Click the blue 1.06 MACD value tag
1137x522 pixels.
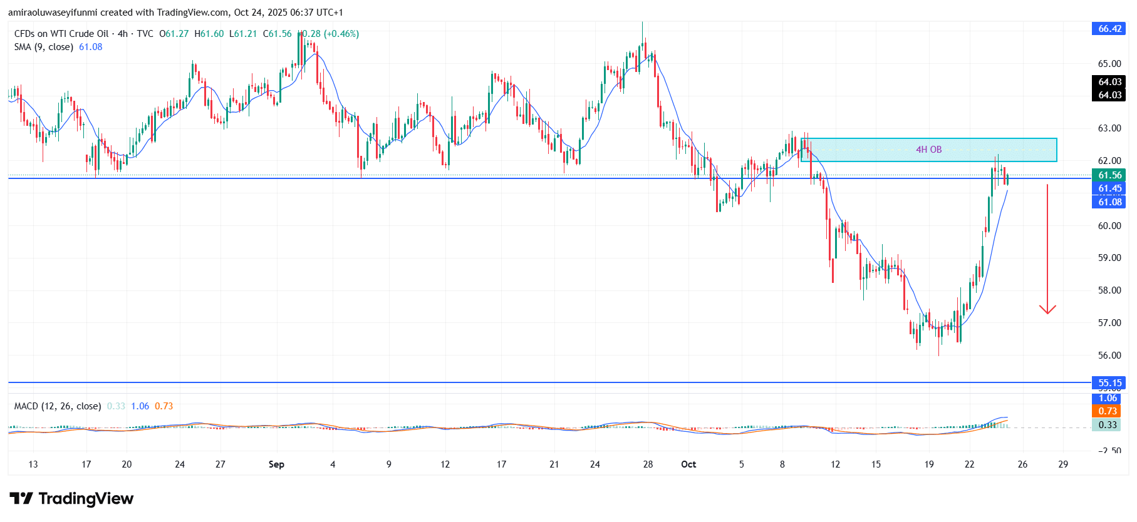pyautogui.click(x=1108, y=398)
